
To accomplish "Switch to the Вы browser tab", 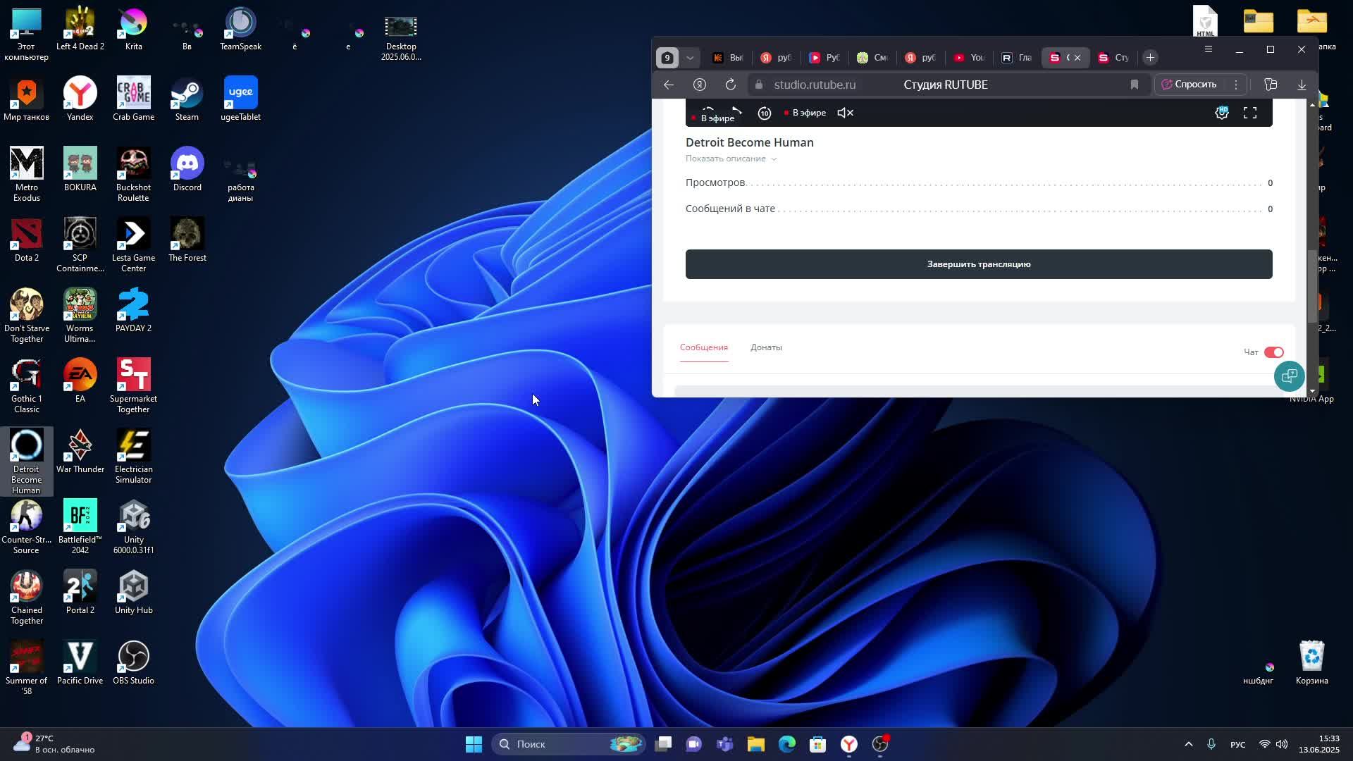I will click(728, 58).
